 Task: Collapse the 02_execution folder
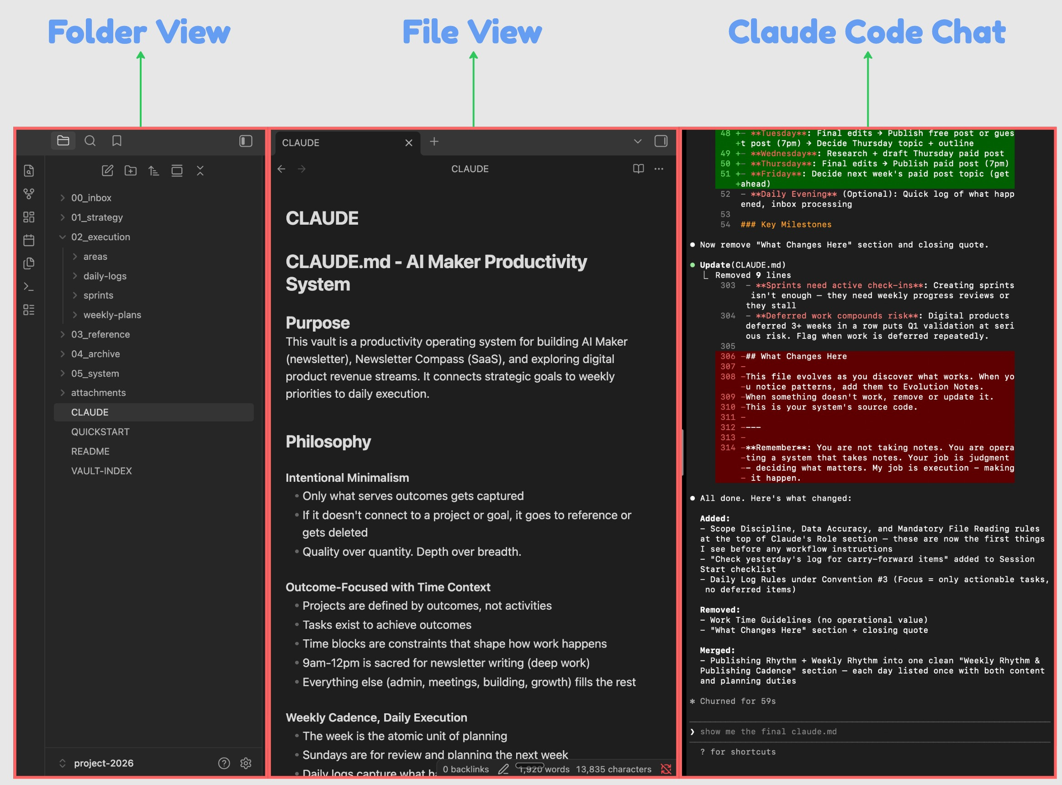point(62,237)
